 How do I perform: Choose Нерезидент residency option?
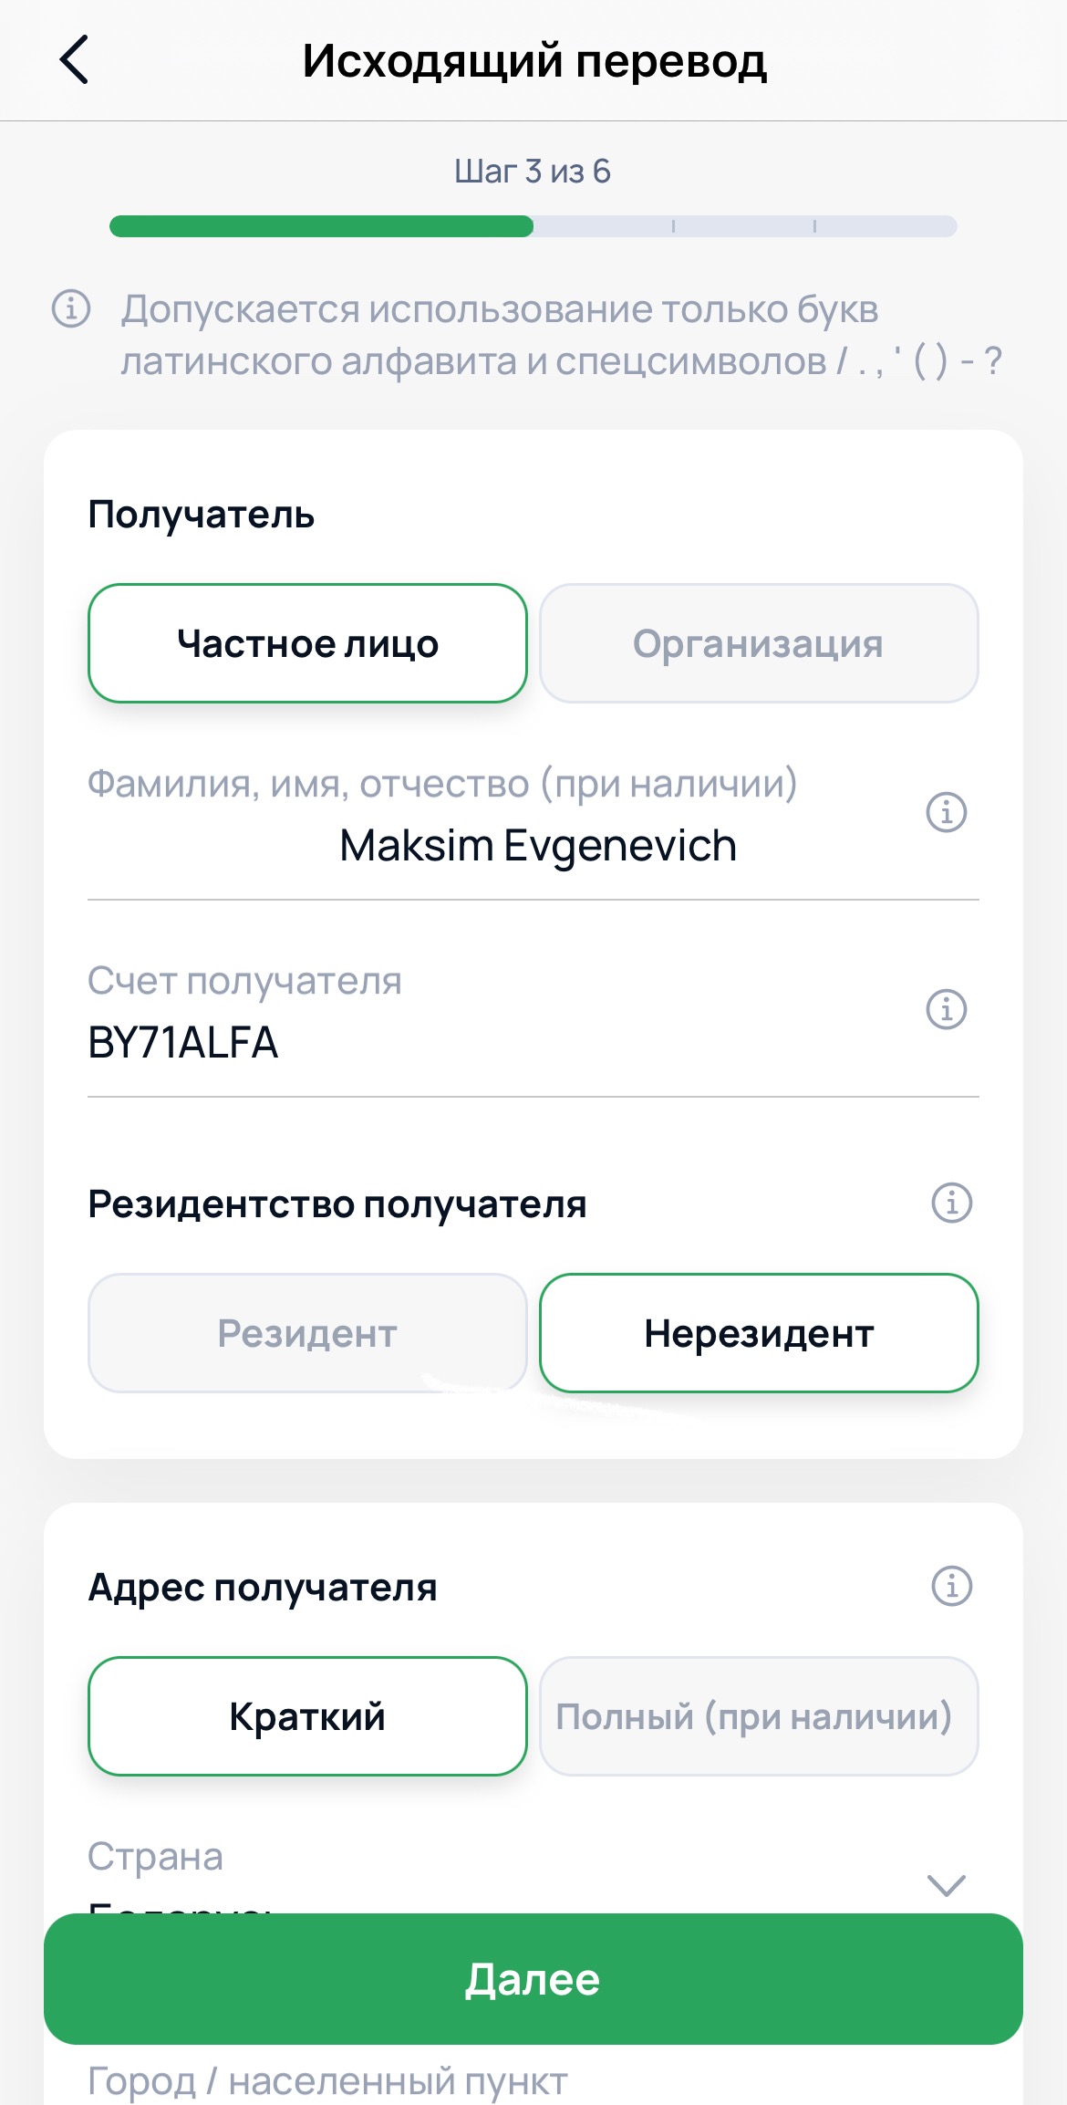pyautogui.click(x=758, y=1333)
